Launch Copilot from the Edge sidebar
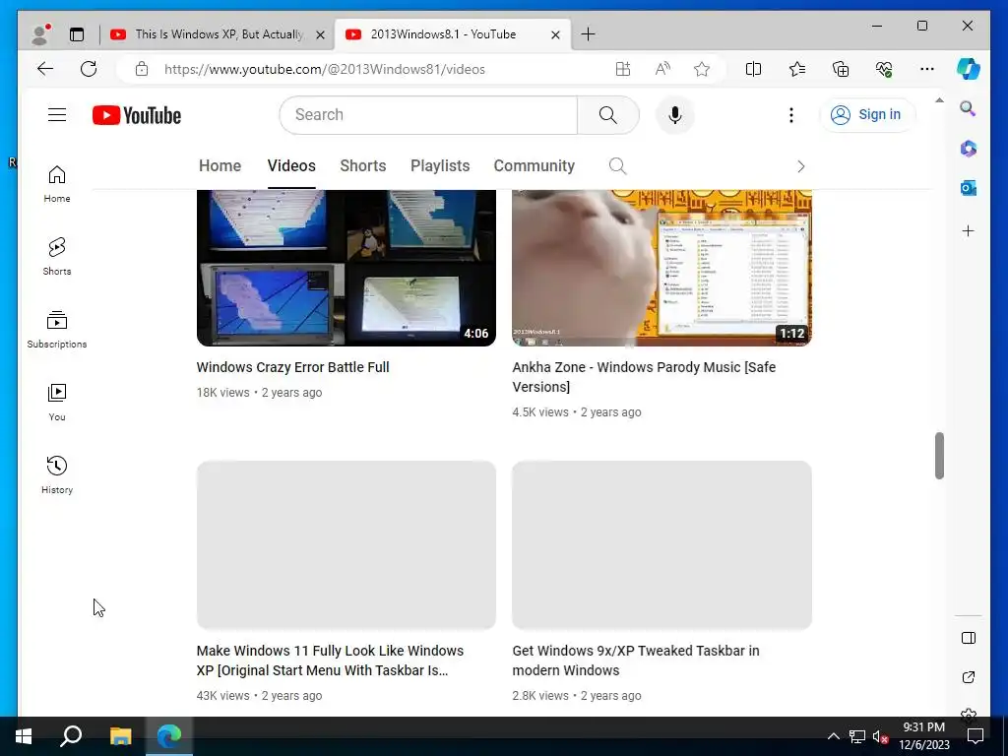This screenshot has width=1008, height=756. click(x=969, y=69)
